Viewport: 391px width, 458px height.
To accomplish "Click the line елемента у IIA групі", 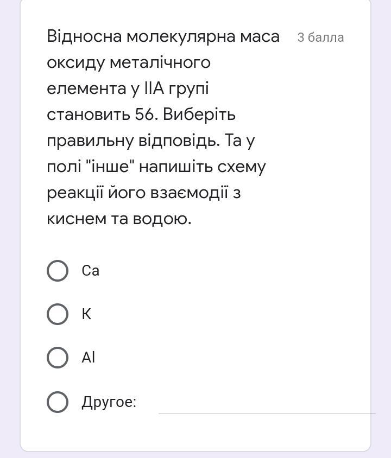I will pos(128,88).
